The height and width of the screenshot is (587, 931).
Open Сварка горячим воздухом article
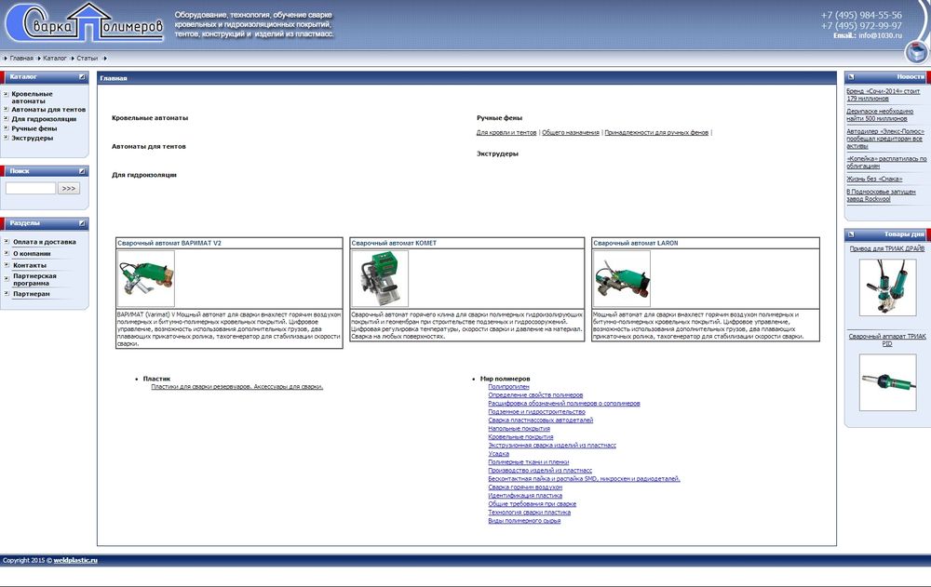(525, 487)
